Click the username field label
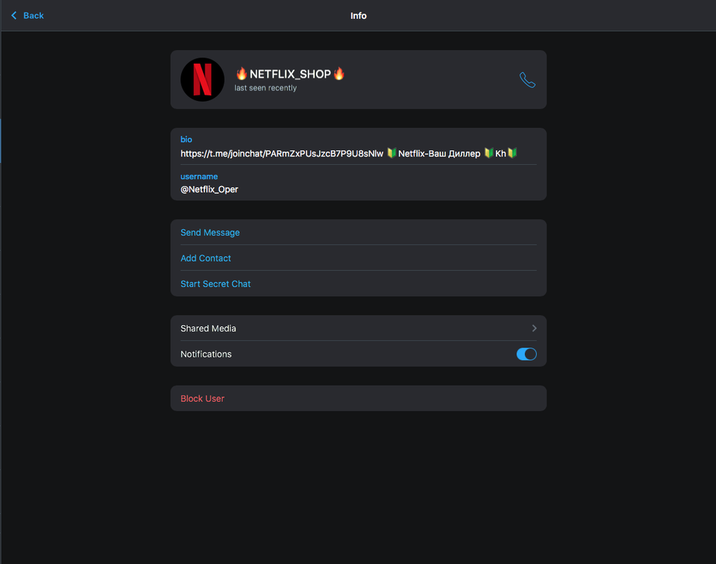Screen dimensions: 716x564 click(x=199, y=176)
